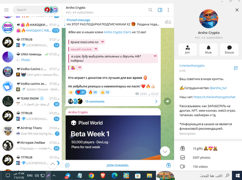The width and height of the screenshot is (242, 180).
Task: Open the UNU помощь chat
Action: coord(30,57)
